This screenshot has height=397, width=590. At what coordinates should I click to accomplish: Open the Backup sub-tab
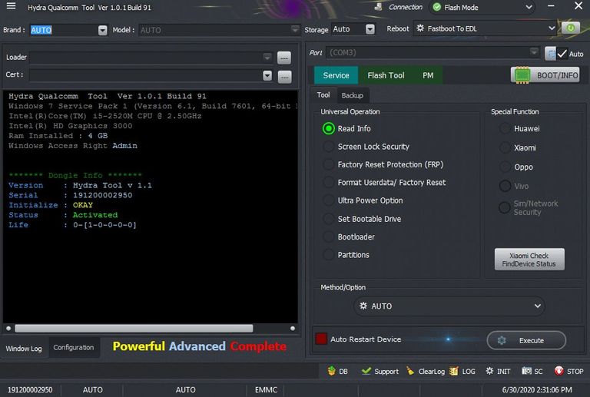(352, 95)
